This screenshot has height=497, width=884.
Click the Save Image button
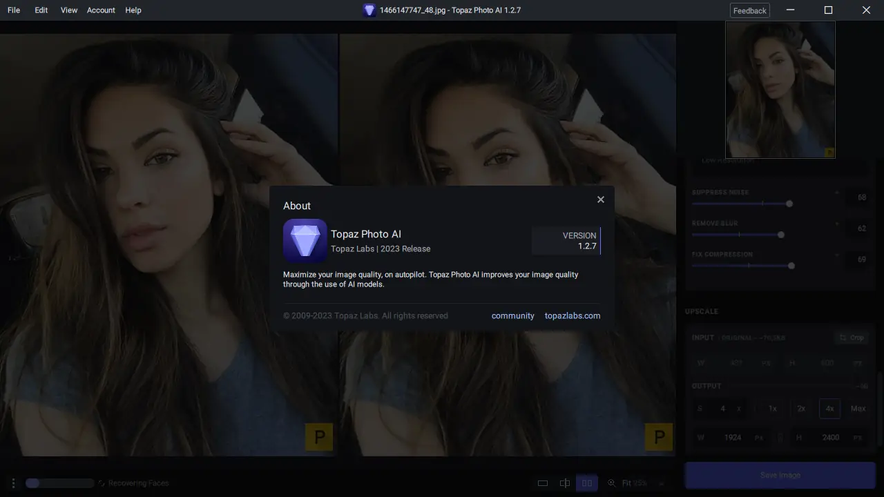(780, 475)
